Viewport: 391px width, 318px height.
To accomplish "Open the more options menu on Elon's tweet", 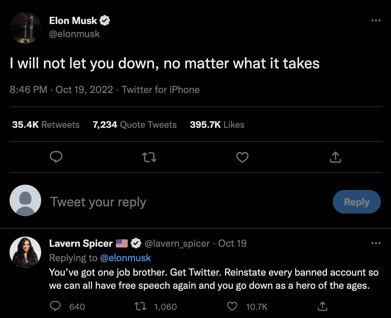I will point(376,20).
